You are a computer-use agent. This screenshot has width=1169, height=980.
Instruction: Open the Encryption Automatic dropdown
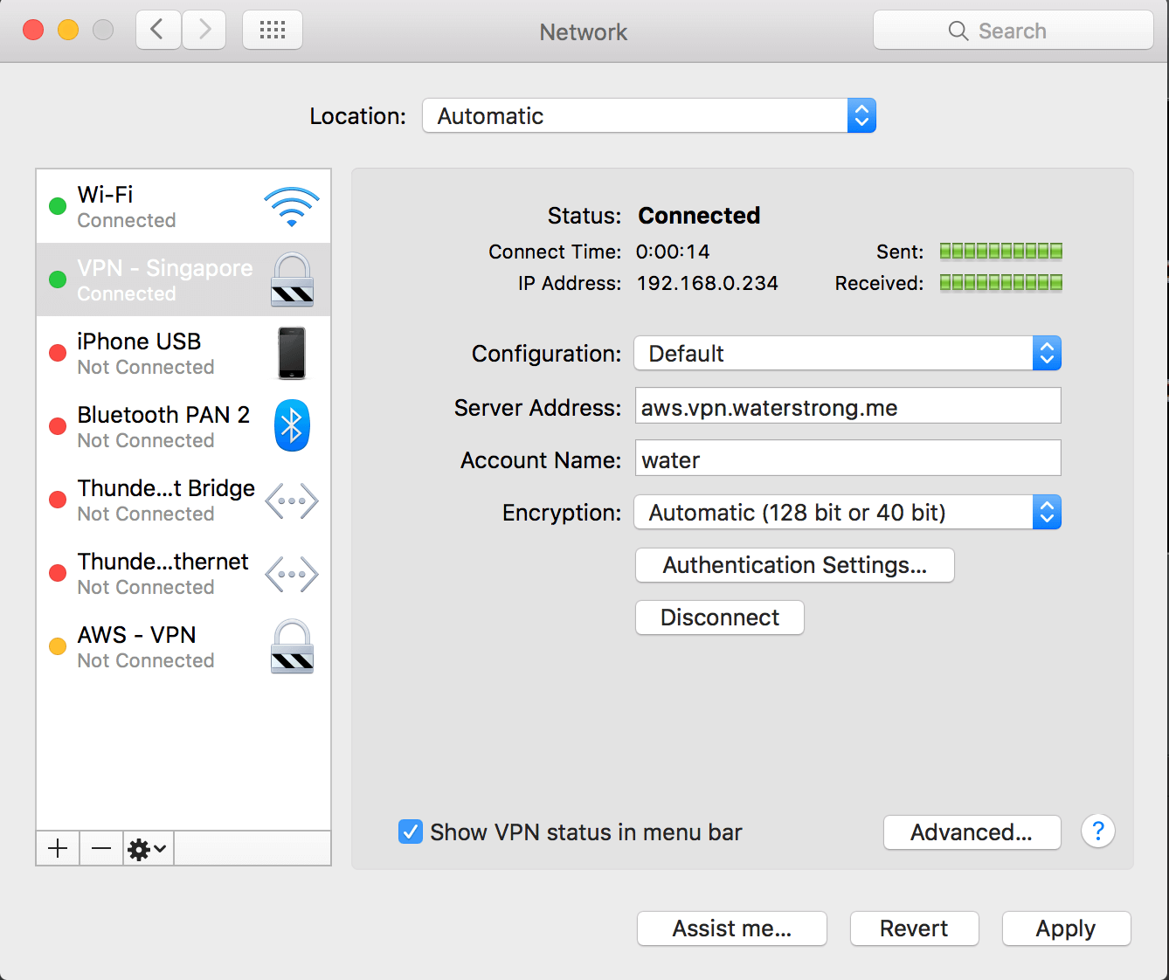(x=847, y=513)
